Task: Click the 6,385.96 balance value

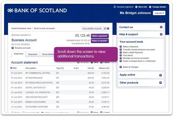Action: coord(105,107)
